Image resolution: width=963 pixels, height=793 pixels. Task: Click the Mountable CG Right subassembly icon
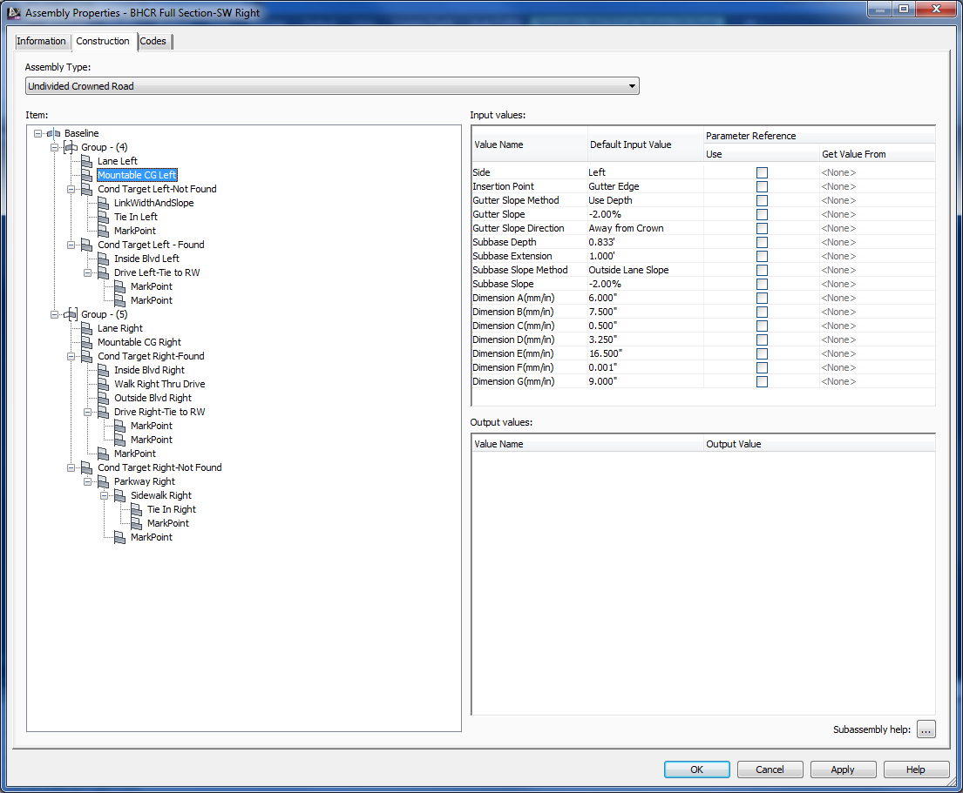85,342
